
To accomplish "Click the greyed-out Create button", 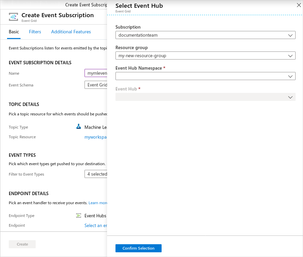I will tap(22, 244).
